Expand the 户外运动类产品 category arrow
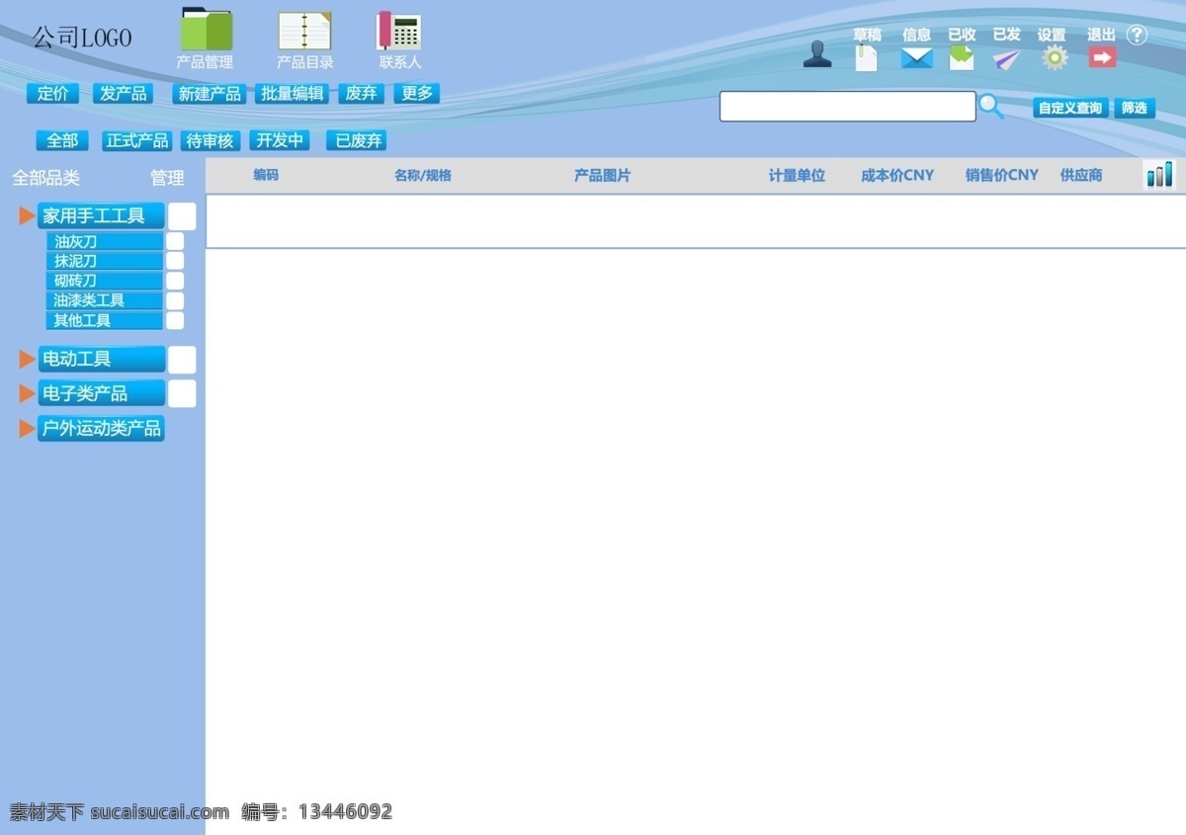Viewport: 1186px width, 835px height. coord(27,428)
